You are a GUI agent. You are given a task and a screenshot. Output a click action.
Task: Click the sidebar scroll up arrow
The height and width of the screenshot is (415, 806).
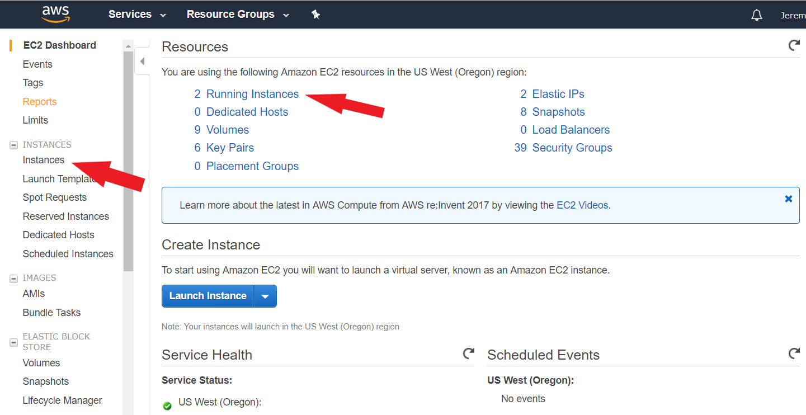point(128,46)
